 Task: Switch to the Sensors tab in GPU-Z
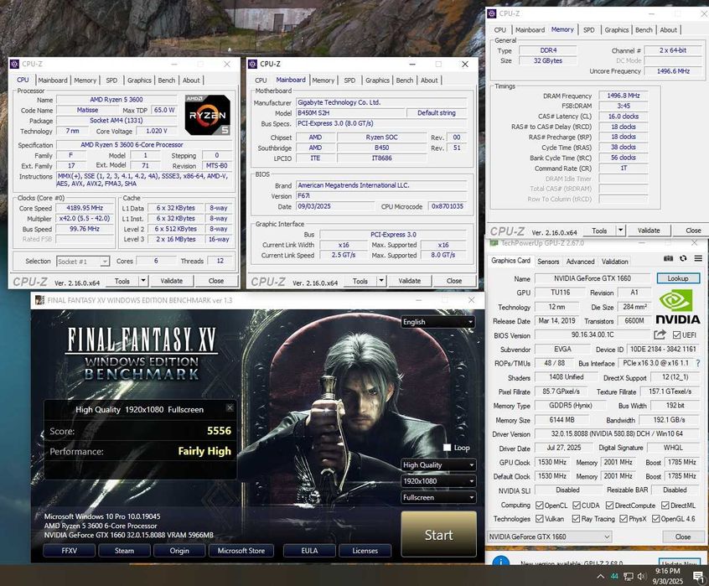(548, 262)
